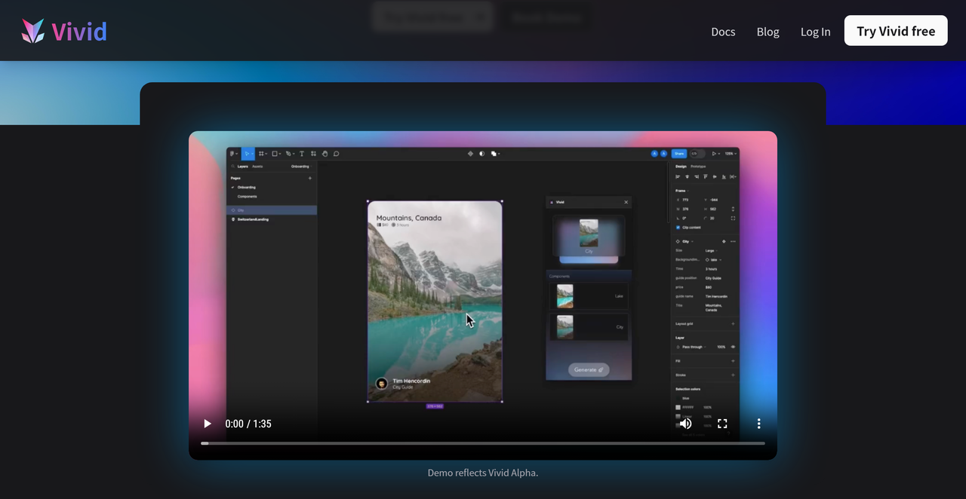Toggle the Clip content checkbox
Screen dimensions: 966x499
[x=678, y=227]
